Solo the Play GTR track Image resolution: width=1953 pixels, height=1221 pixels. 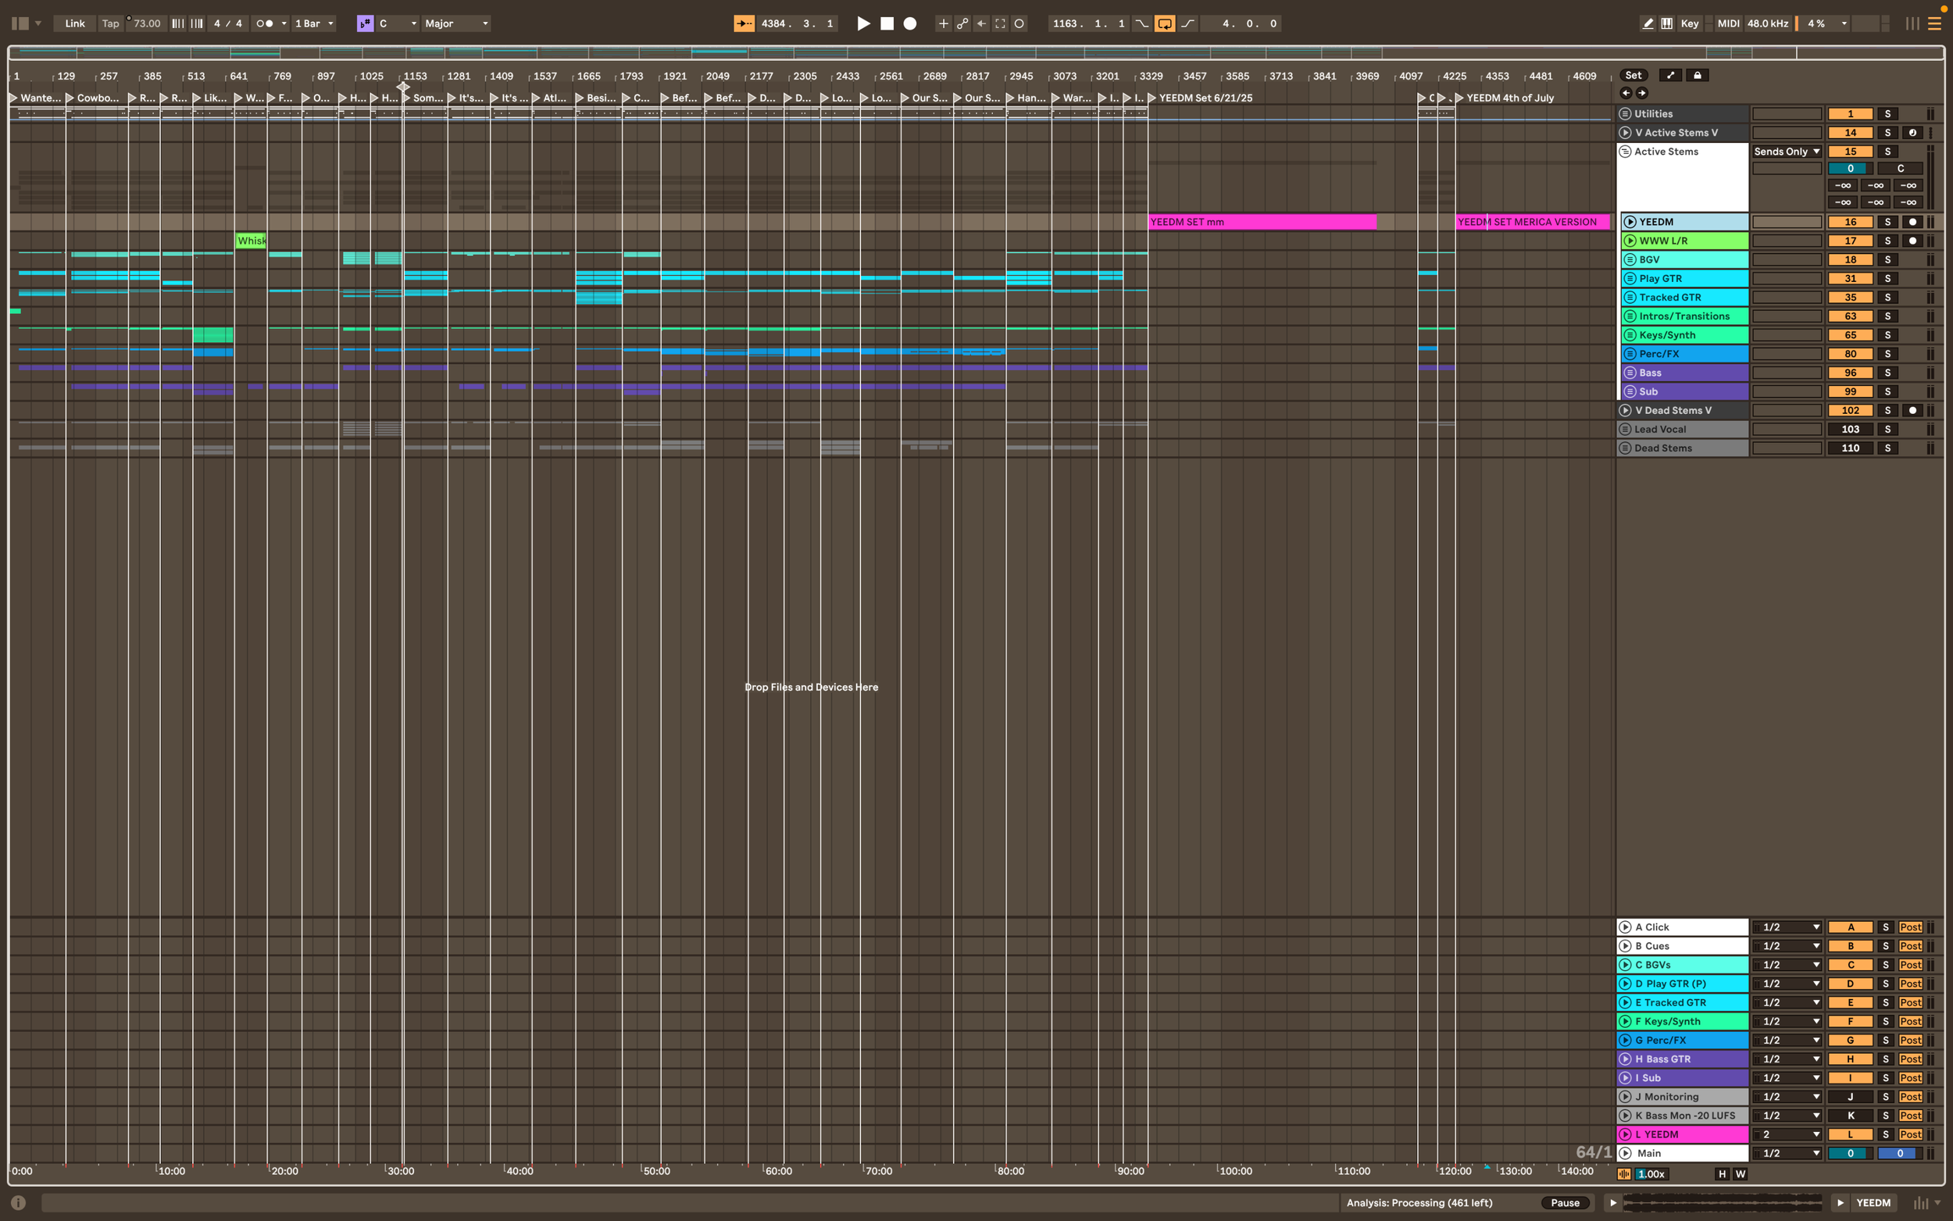(1887, 279)
